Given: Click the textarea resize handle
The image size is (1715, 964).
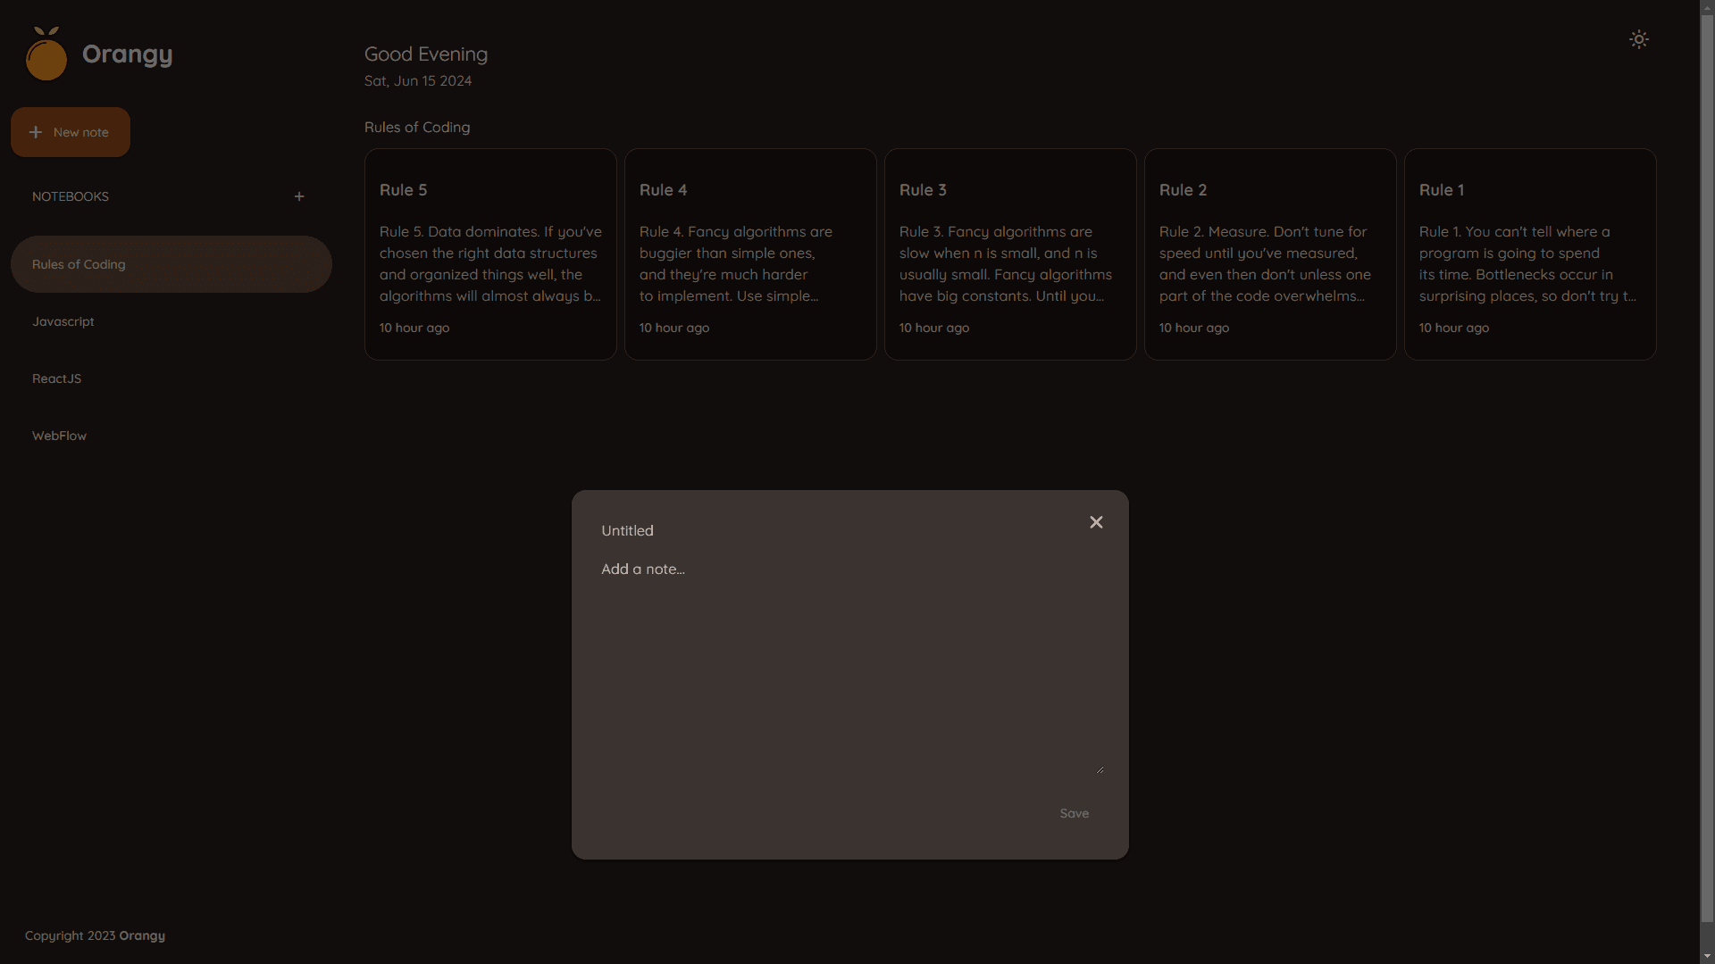Looking at the screenshot, I should coord(1100,769).
